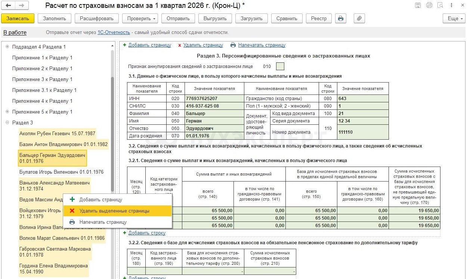Select Булатов Игорь Виленович in tree
467x279 pixels.
pos(61,172)
